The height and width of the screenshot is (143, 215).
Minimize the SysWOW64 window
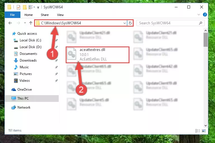(x=176, y=7)
